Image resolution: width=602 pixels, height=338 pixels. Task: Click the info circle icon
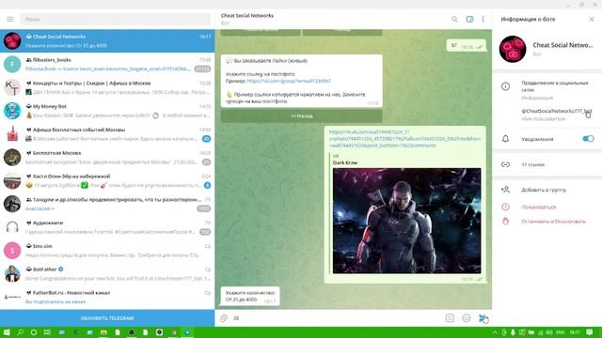[x=505, y=86]
